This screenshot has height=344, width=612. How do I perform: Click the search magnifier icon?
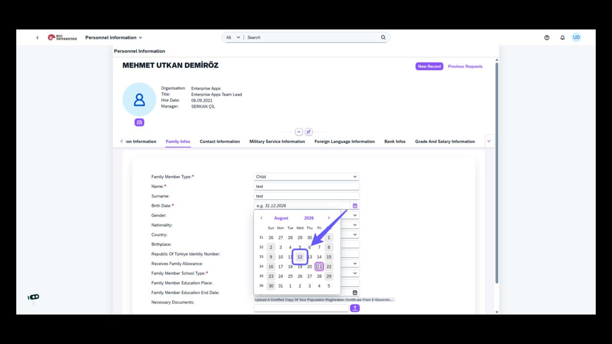[x=383, y=37]
